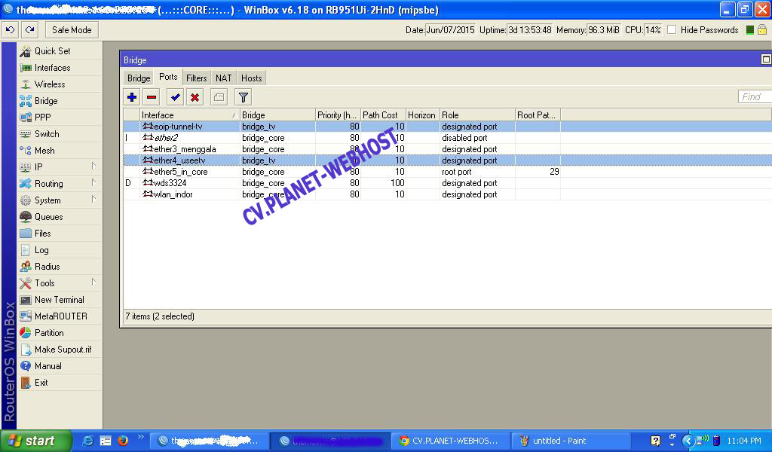Screen dimensions: 772x452
Task: Click the blue plus add port button
Action: point(132,97)
